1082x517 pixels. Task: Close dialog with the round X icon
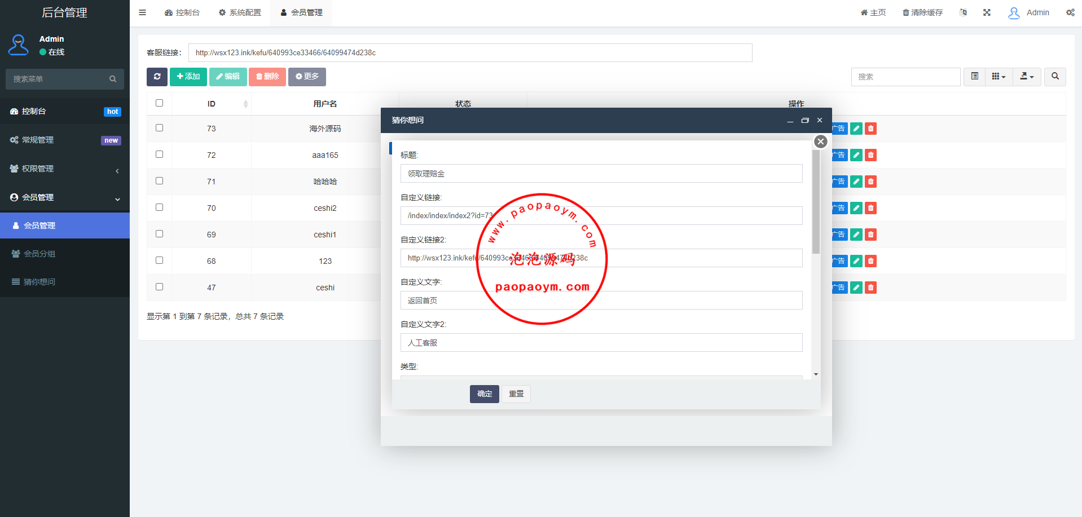coord(821,142)
